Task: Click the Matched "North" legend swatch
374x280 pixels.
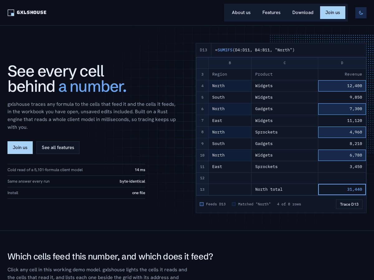Action: (x=234, y=204)
